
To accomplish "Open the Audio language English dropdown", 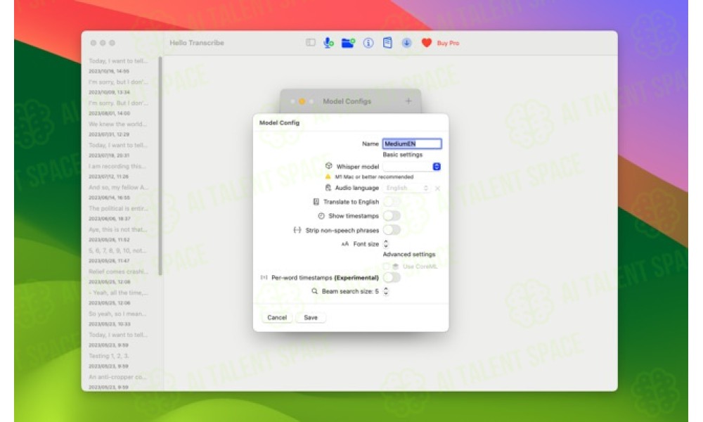I will click(x=406, y=188).
